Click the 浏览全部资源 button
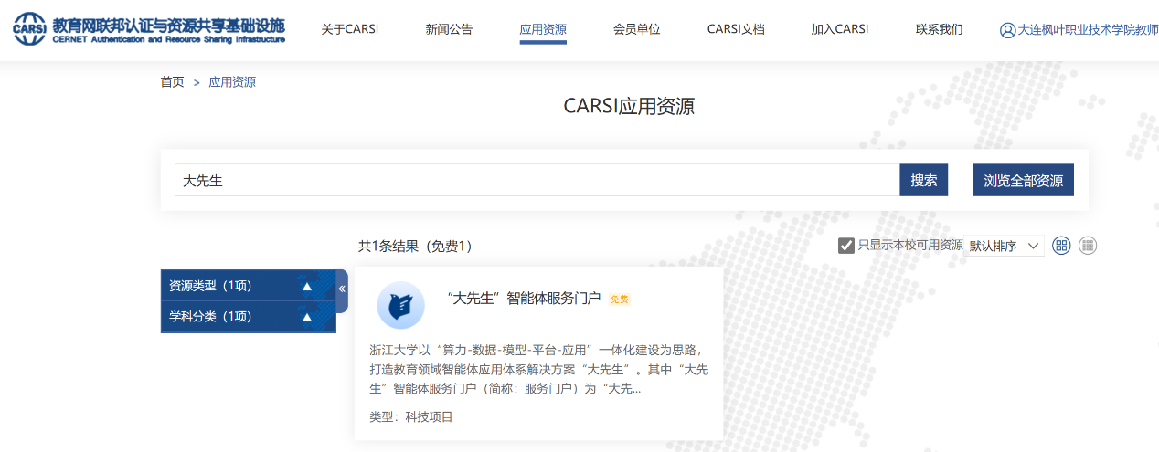Image resolution: width=1159 pixels, height=452 pixels. (1023, 181)
